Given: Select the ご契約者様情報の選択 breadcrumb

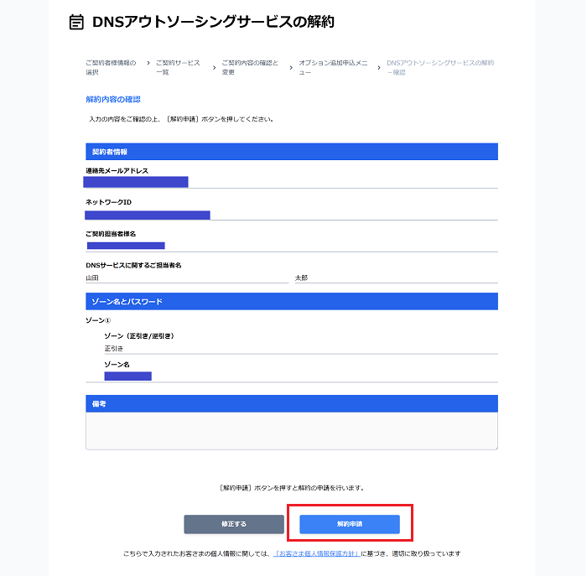Looking at the screenshot, I should coord(111,67).
